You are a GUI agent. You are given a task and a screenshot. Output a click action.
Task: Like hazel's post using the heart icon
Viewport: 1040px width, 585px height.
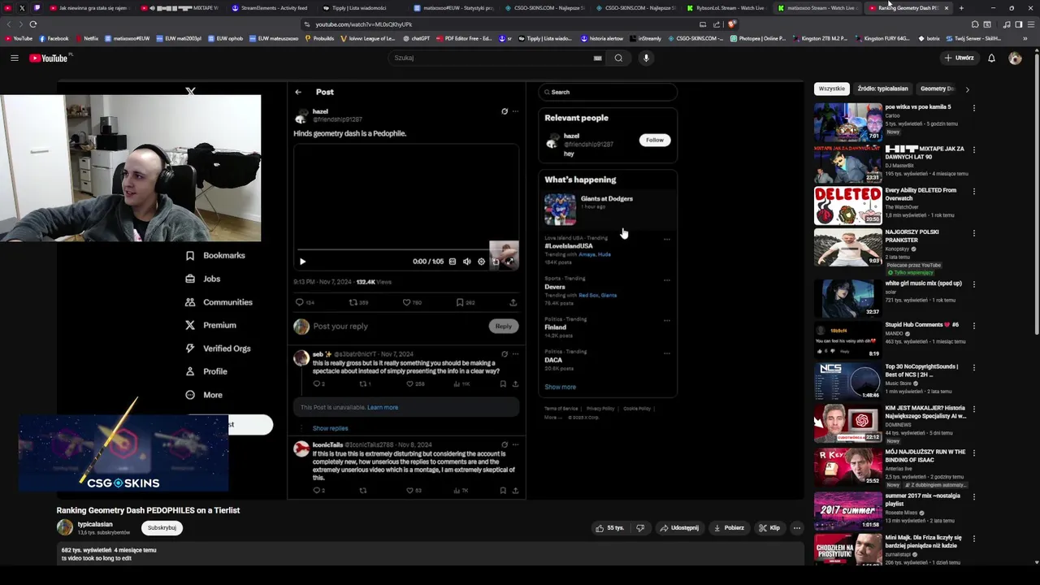[x=406, y=302]
